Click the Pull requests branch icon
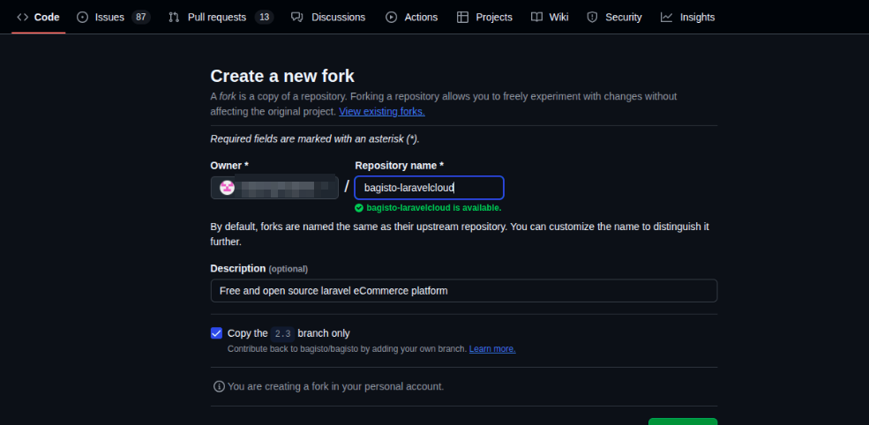The height and width of the screenshot is (425, 869). pos(174,17)
